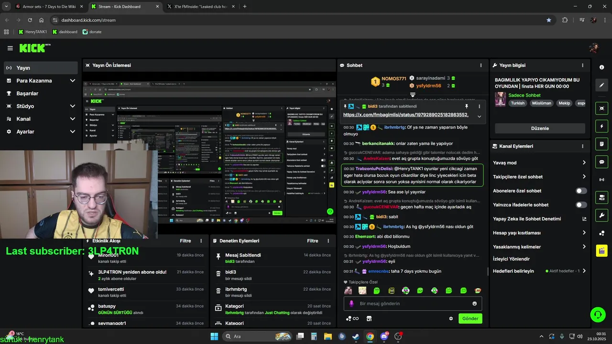
Task: Click the points infinity icon below chat
Action: coord(352,319)
